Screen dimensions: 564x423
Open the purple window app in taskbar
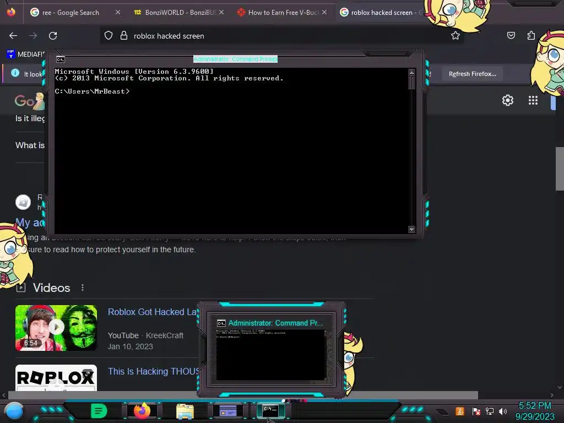228,411
